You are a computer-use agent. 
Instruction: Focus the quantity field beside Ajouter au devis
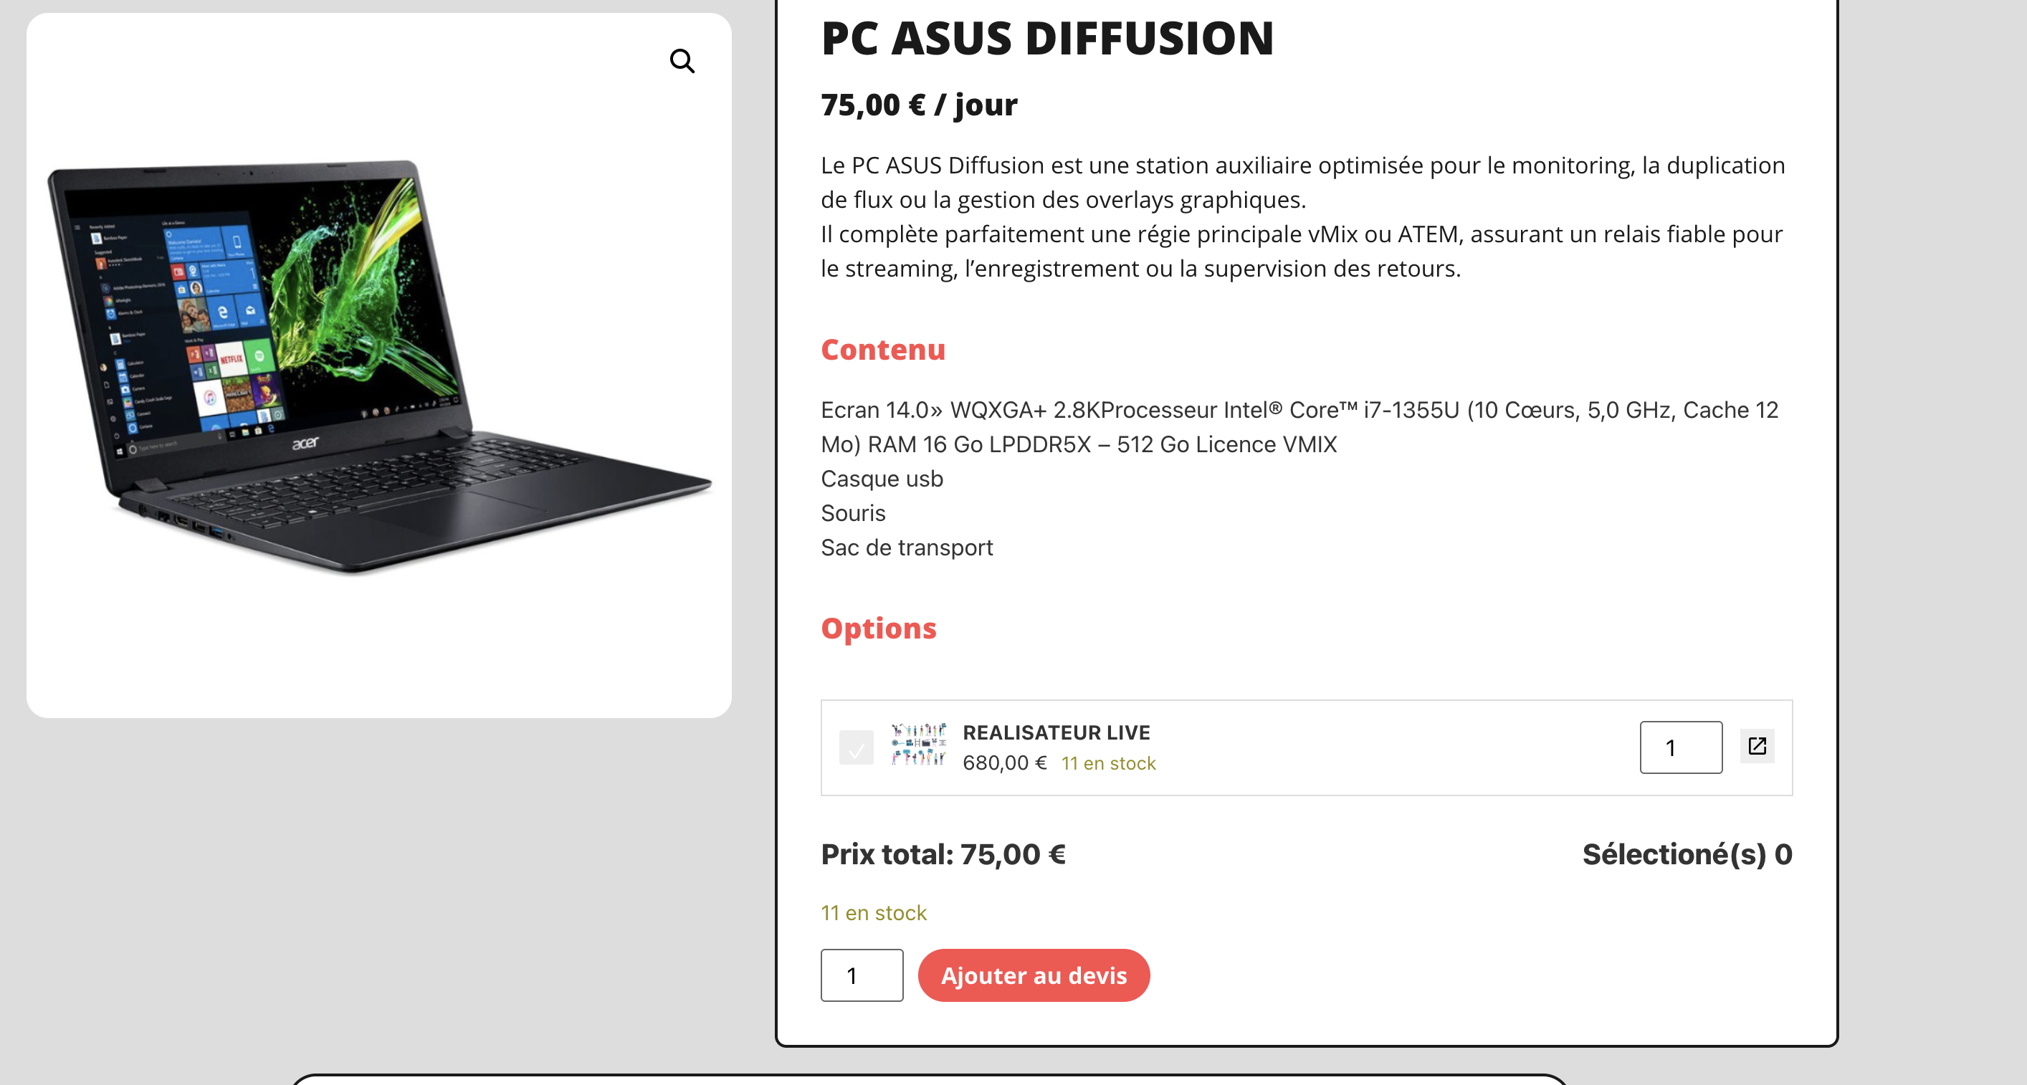(862, 975)
